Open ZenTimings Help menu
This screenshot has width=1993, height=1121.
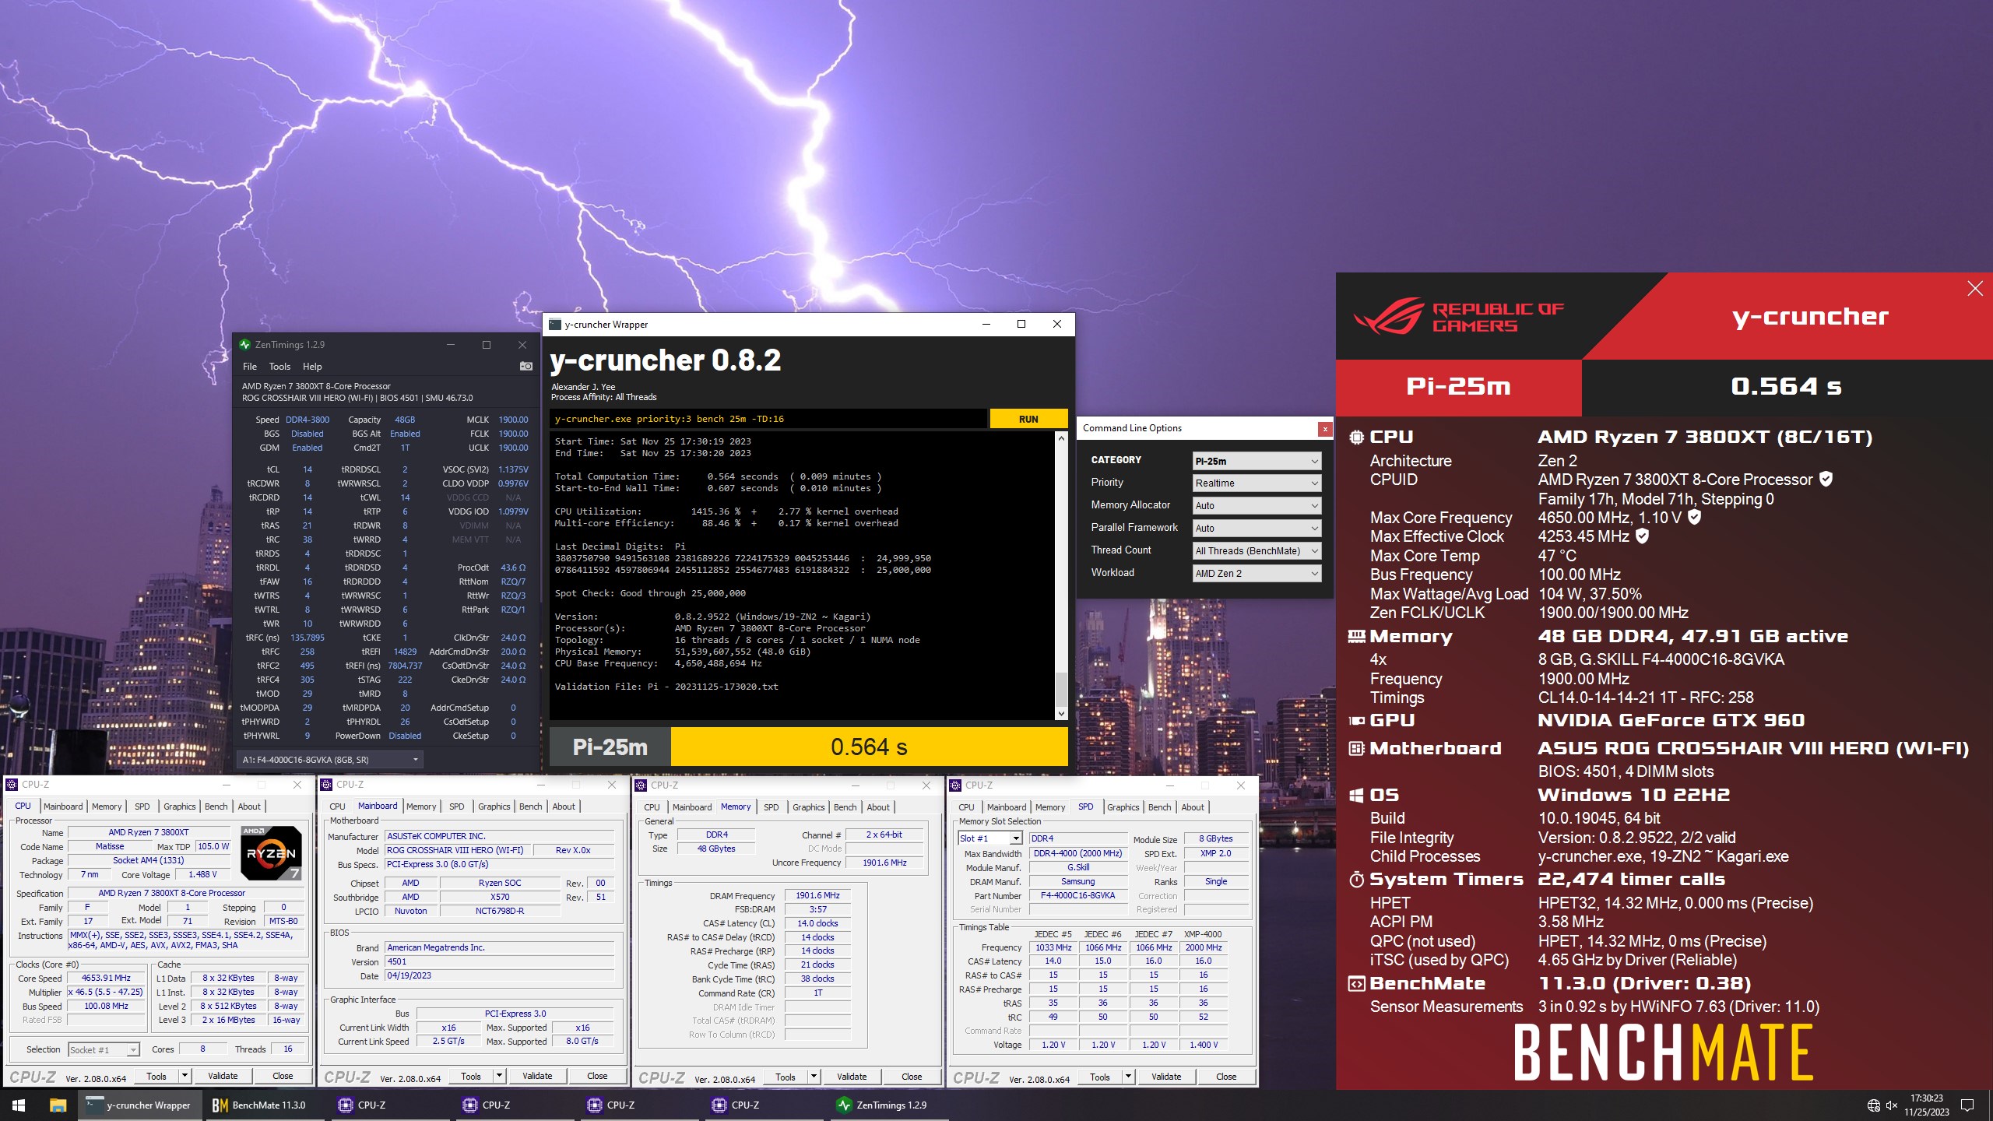coord(312,367)
